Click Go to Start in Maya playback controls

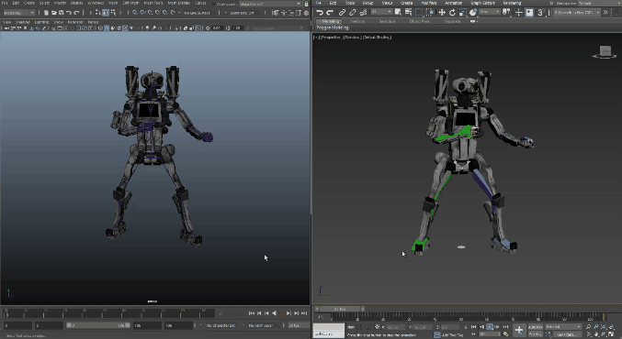pos(252,313)
